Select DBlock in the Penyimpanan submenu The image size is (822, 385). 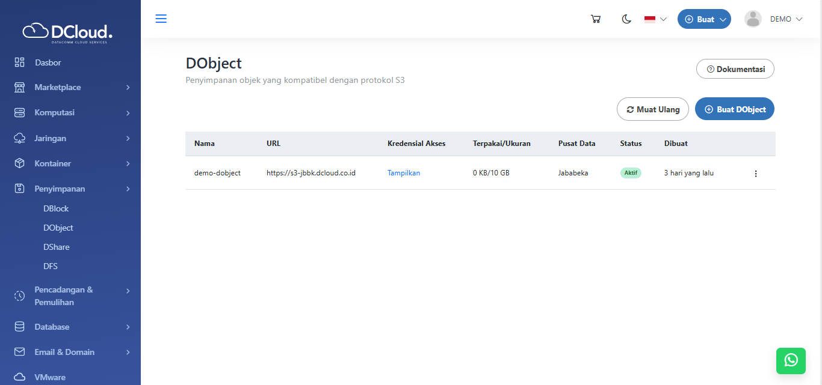point(56,208)
